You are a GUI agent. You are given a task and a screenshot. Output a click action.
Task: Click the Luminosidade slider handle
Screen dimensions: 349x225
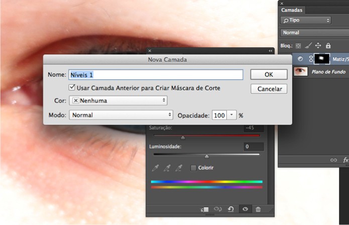point(206,156)
